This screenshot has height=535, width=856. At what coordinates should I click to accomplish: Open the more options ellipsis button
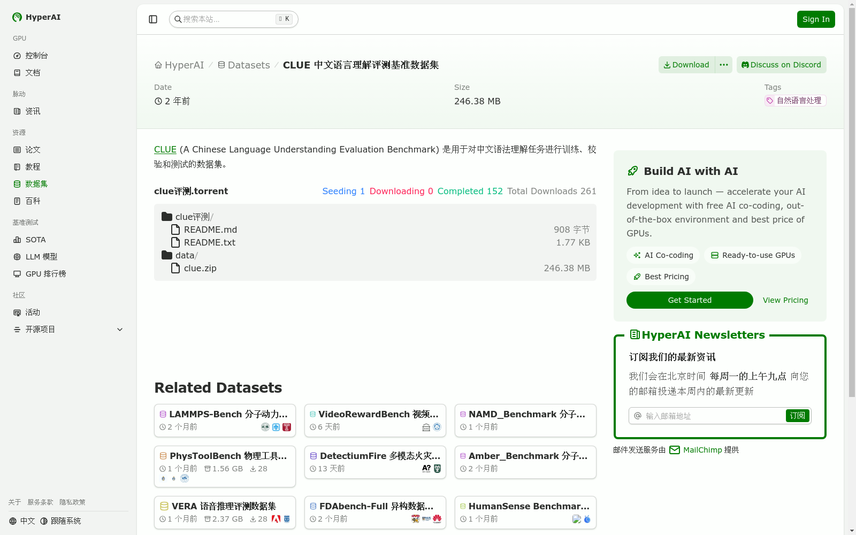pyautogui.click(x=723, y=65)
